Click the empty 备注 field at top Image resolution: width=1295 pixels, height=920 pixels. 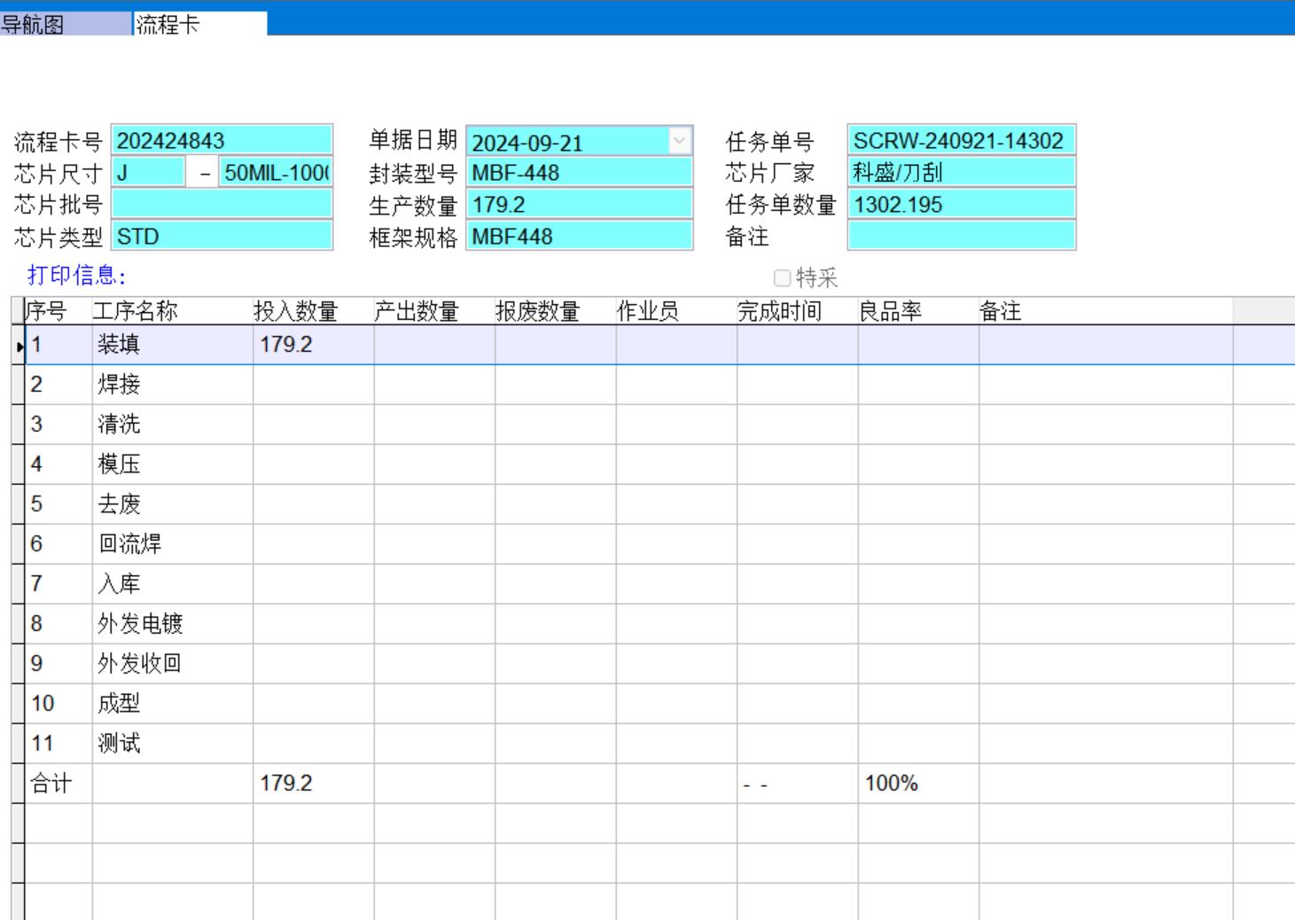[x=961, y=237]
